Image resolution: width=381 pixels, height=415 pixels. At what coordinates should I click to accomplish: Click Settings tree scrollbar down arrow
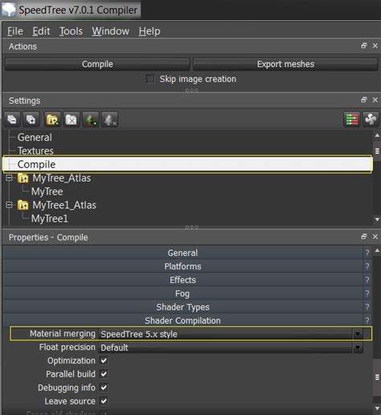pos(377,220)
